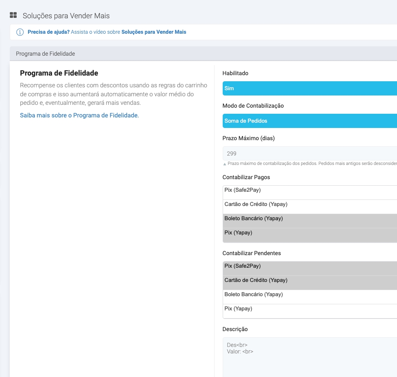Open the Habilitado dropdown showing Sim
Image resolution: width=397 pixels, height=377 pixels.
click(x=310, y=88)
